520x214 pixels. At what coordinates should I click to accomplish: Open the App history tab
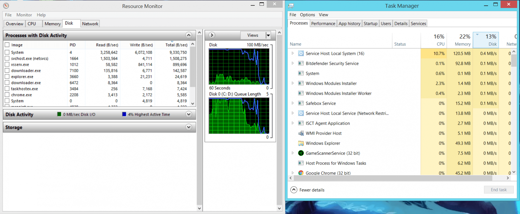pyautogui.click(x=349, y=23)
